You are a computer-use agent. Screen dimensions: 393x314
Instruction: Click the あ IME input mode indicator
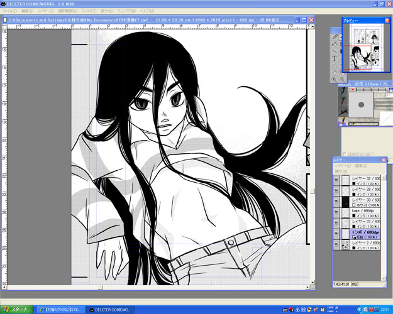(297, 310)
